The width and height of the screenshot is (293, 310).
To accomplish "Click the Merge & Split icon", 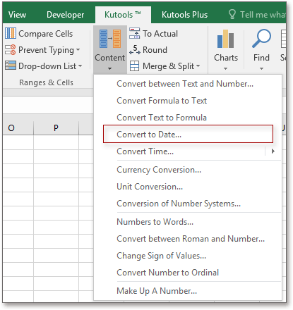I will pyautogui.click(x=134, y=66).
